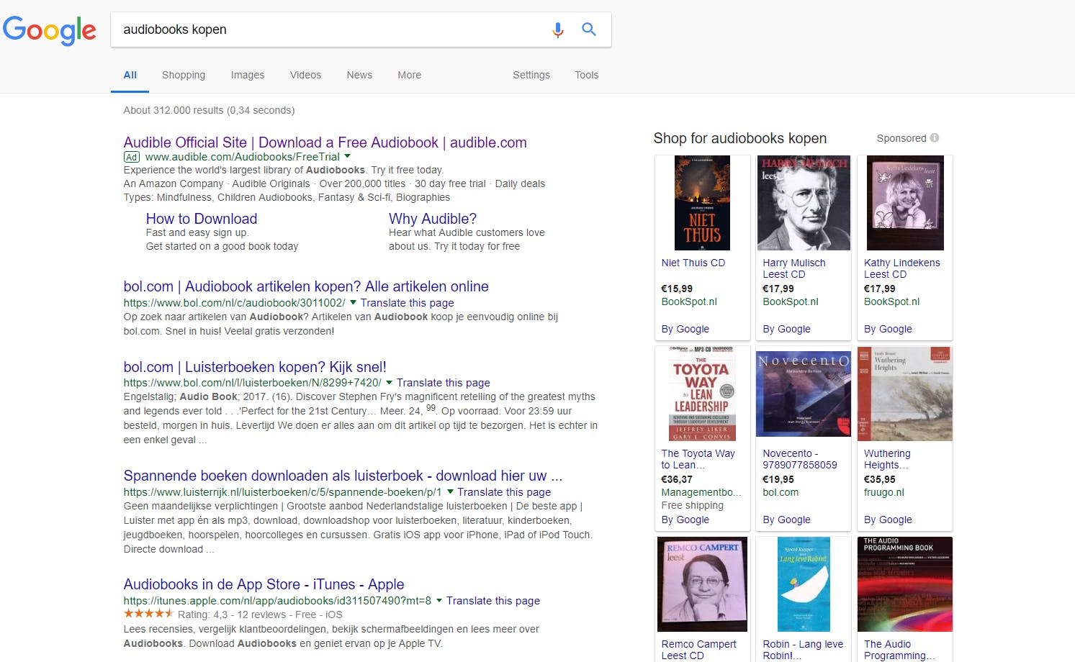This screenshot has height=662, width=1075.
Task: Click the 'Harry Mulisch Leest CD' product title
Action: tap(794, 269)
